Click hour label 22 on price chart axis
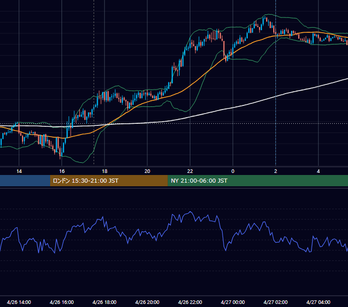The image size is (348, 307). tap(190, 171)
